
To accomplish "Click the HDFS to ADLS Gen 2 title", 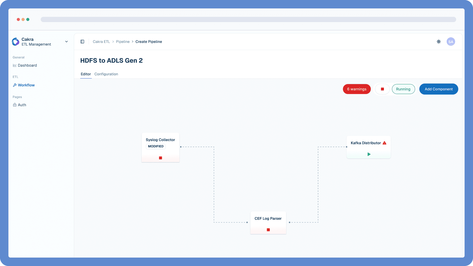I will pos(111,60).
